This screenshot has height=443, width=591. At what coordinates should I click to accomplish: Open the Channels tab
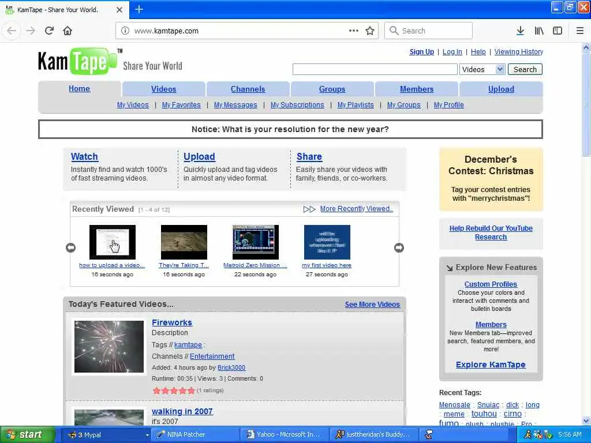pos(248,89)
